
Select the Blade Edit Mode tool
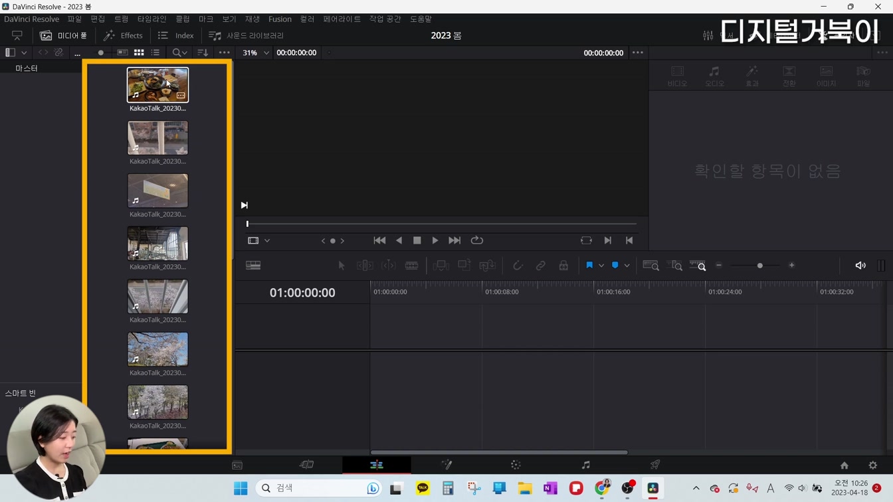pyautogui.click(x=412, y=266)
